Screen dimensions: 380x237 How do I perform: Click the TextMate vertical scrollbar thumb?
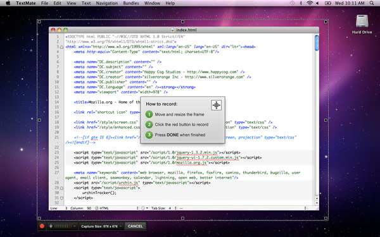click(317, 43)
